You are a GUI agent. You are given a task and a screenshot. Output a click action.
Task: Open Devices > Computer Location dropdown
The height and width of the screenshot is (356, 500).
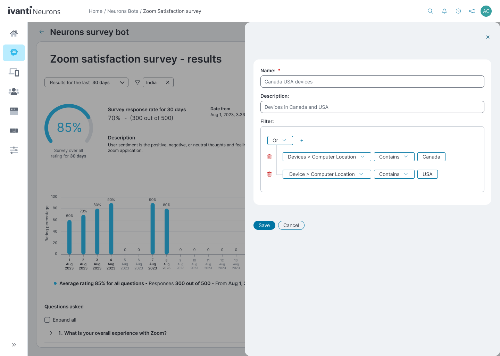pos(327,157)
